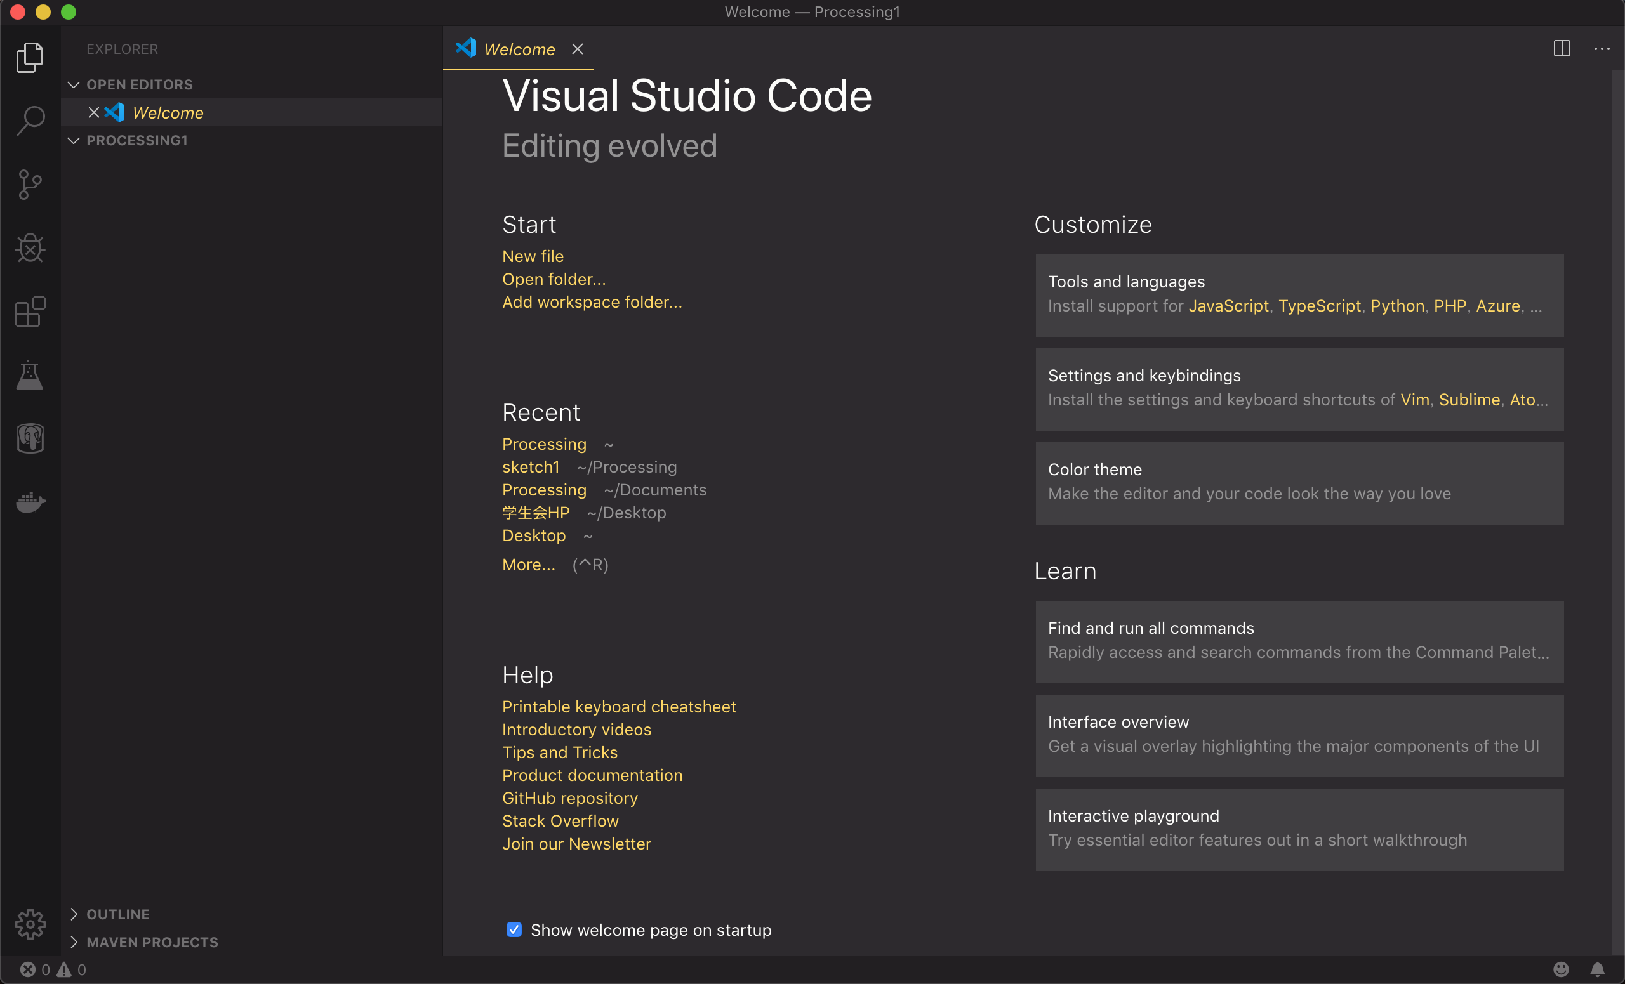Image resolution: width=1625 pixels, height=984 pixels.
Task: Select the Docker icon in the activity bar
Action: pyautogui.click(x=30, y=503)
